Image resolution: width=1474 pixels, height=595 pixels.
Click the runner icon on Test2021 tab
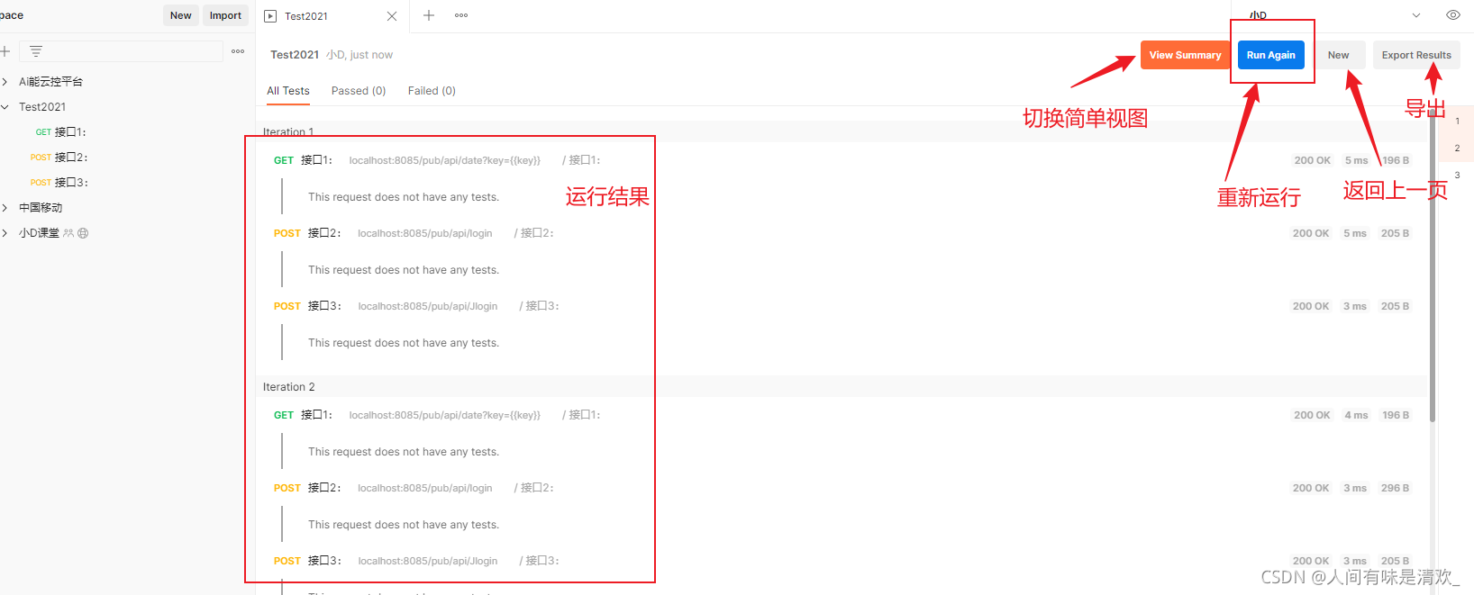click(270, 16)
